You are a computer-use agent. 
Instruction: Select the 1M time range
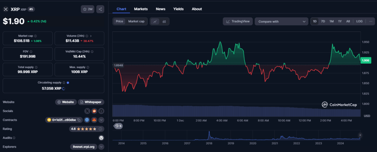point(332,21)
